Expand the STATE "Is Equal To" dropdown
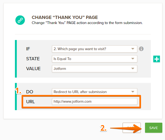 tap(95, 59)
